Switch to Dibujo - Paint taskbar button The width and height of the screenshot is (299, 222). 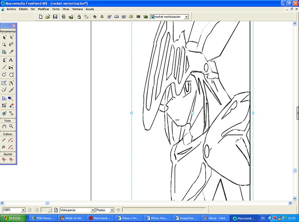215,218
